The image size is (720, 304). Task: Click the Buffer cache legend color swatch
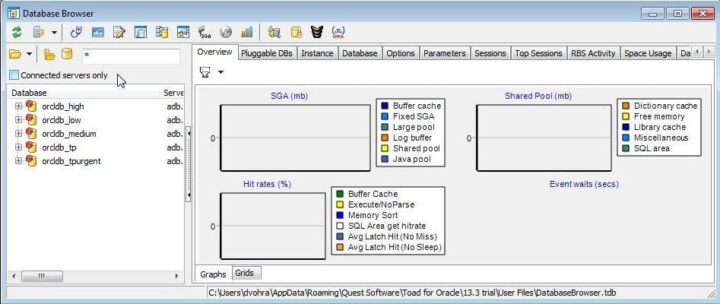[385, 106]
